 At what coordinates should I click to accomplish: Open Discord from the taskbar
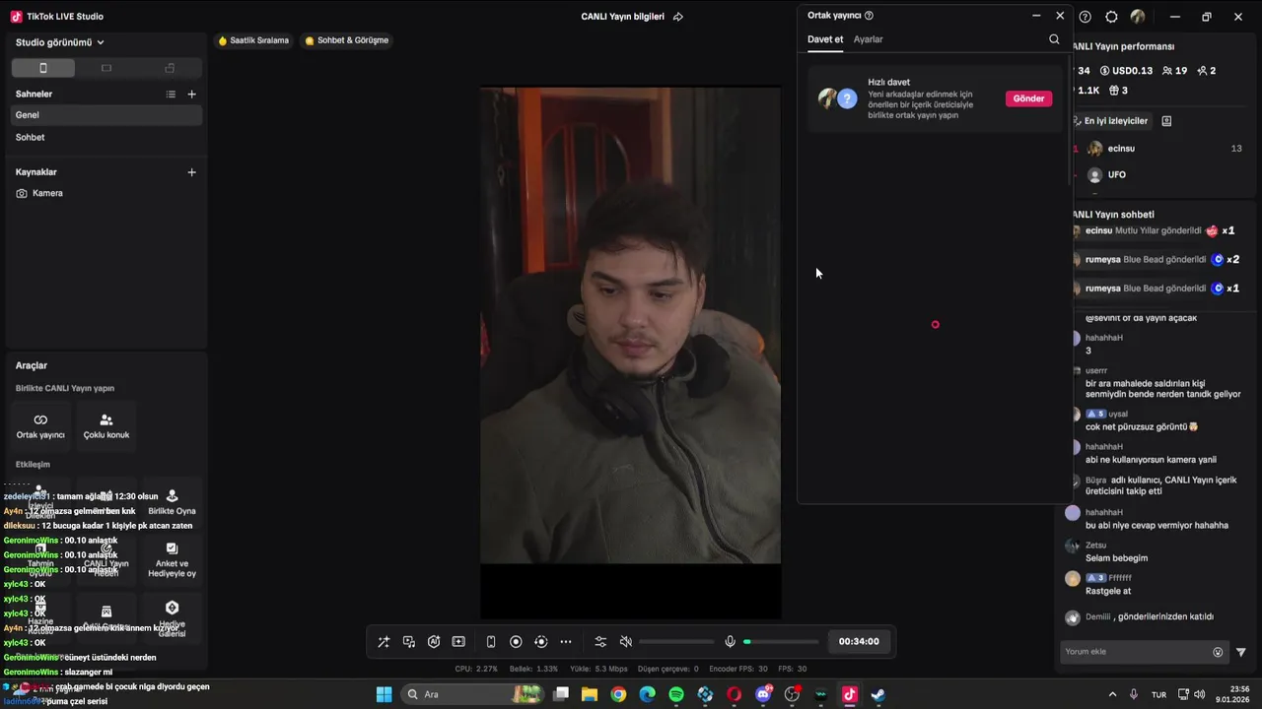coord(763,694)
